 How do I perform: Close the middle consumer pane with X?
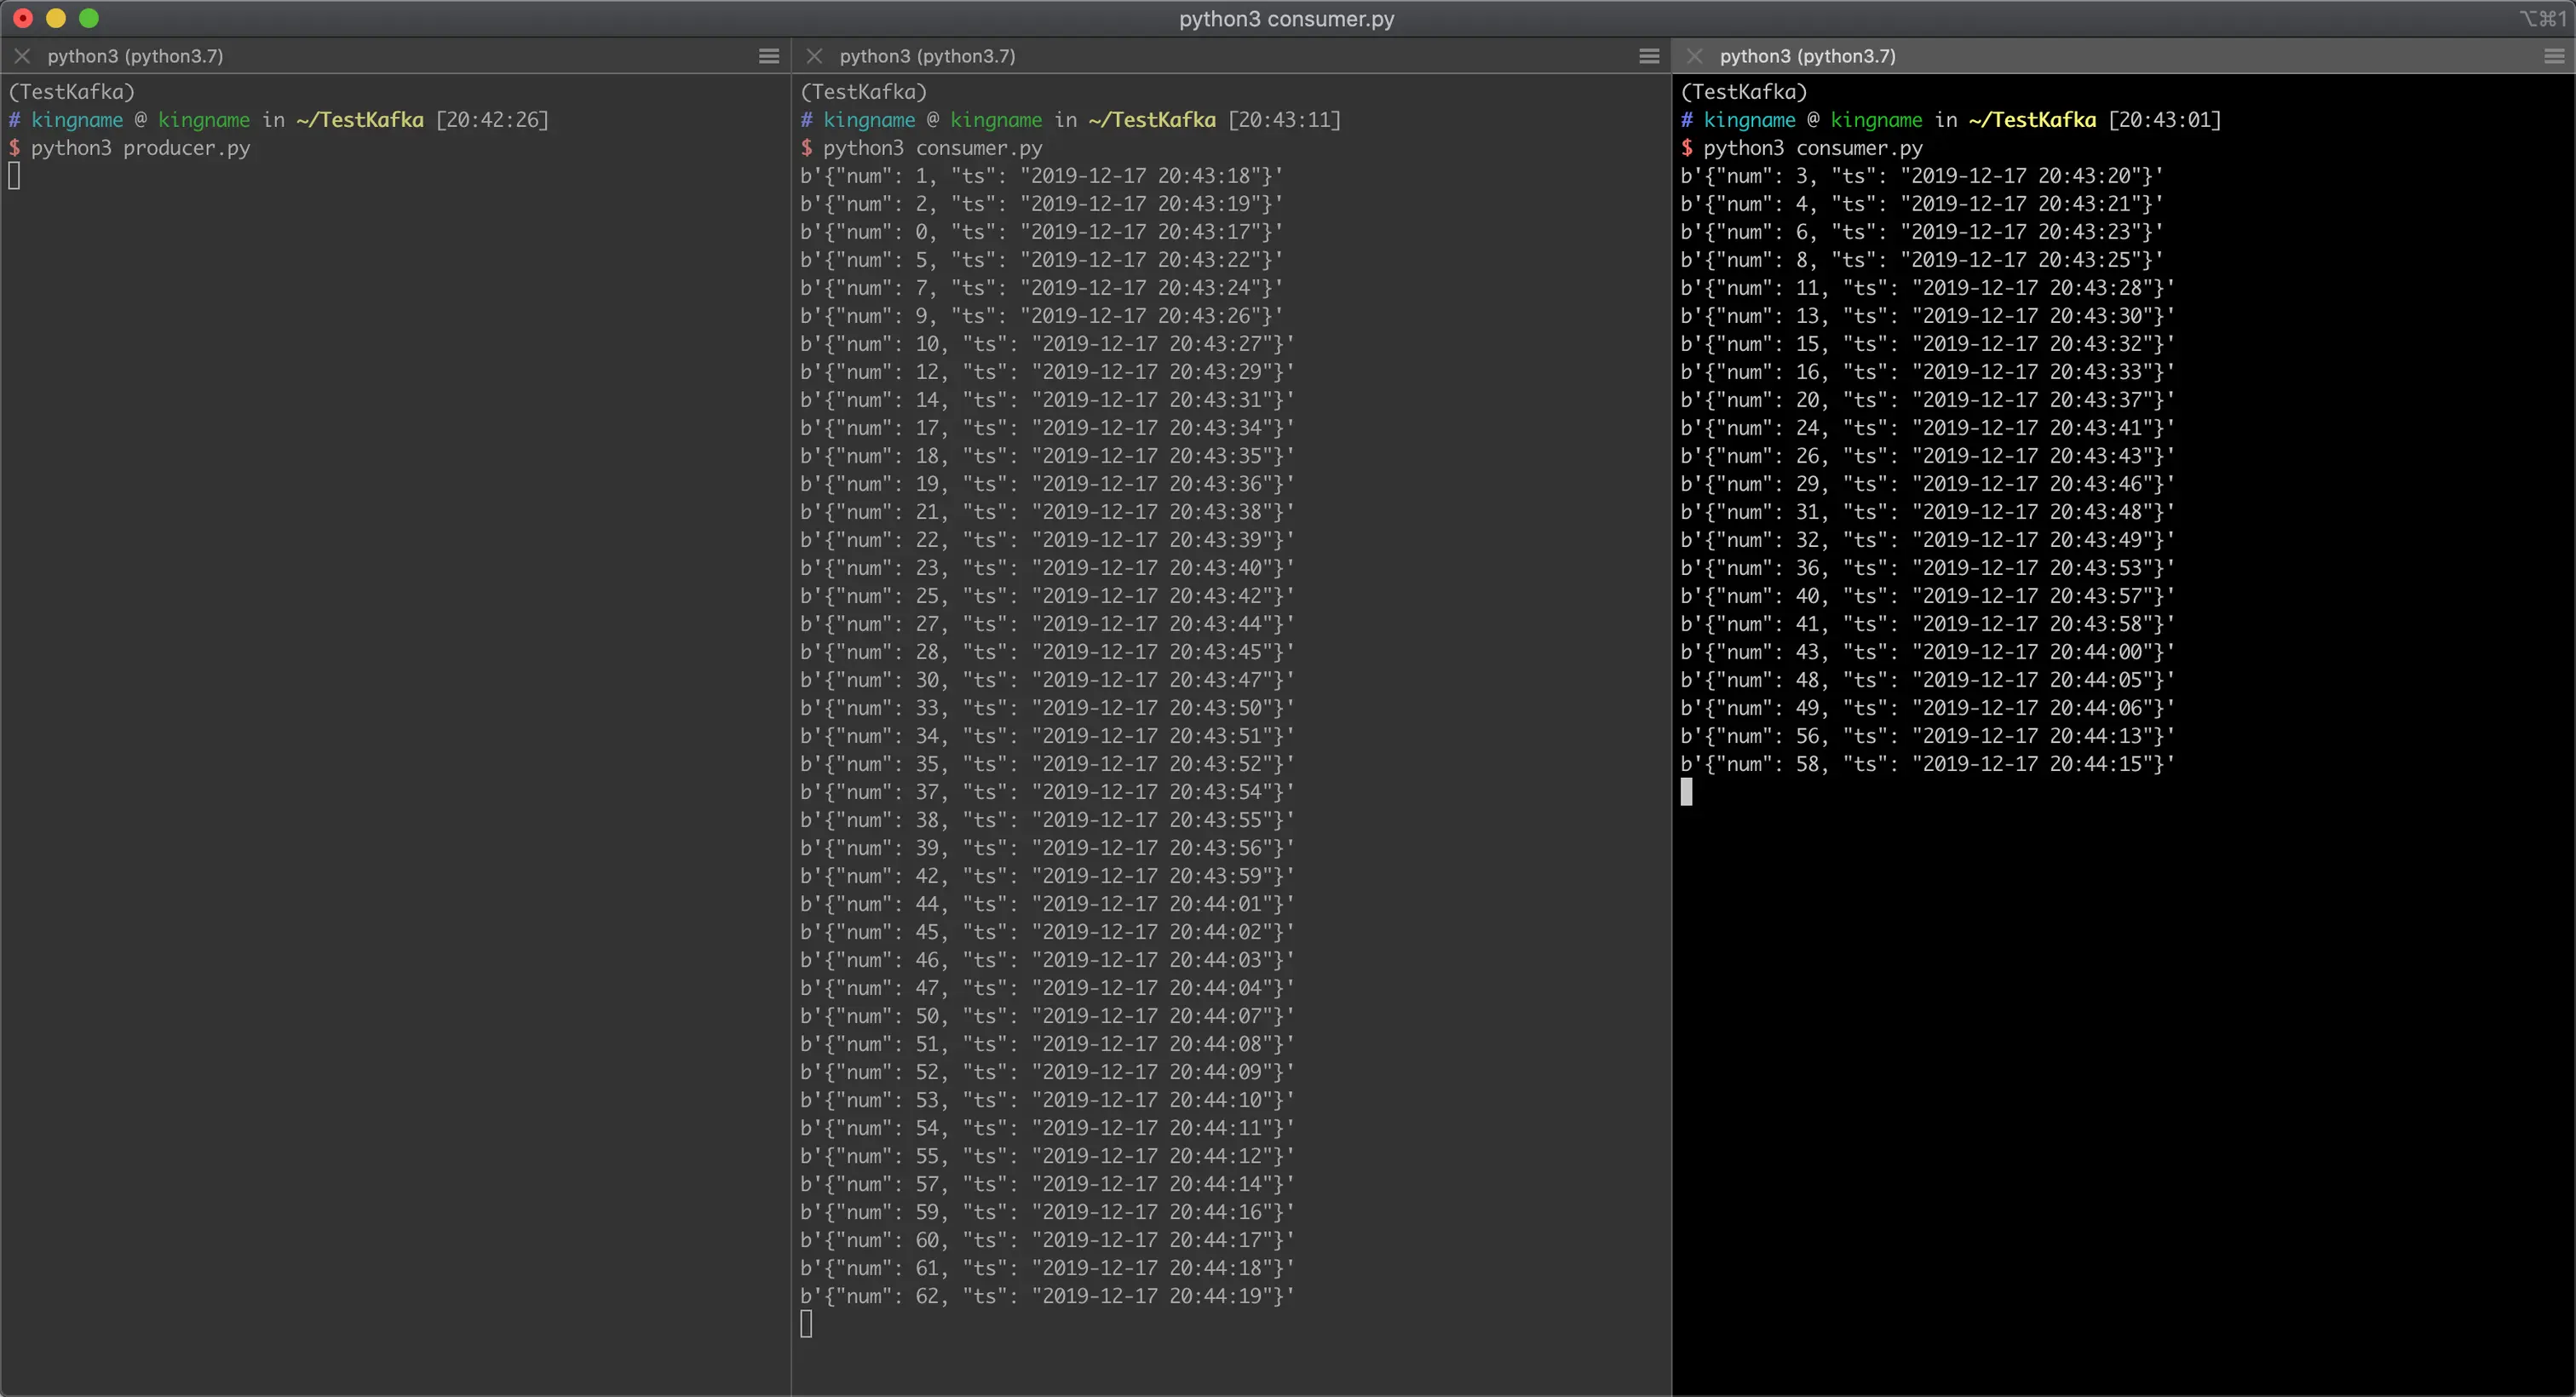(814, 56)
